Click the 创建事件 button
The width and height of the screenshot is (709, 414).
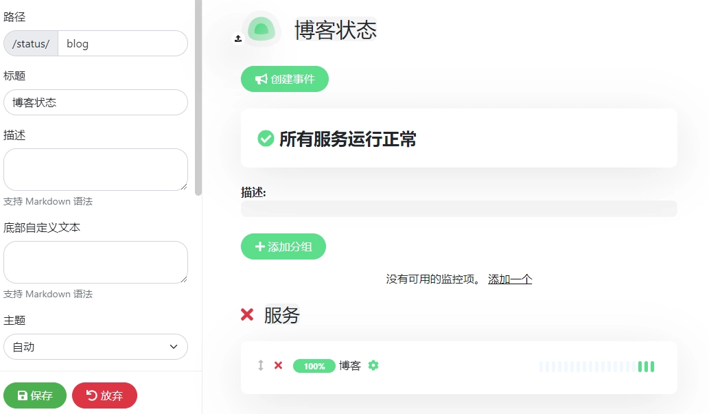pyautogui.click(x=284, y=78)
